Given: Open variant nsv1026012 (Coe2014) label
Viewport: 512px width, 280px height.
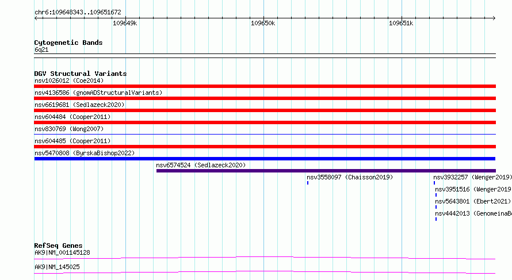Looking at the screenshot, I should (69, 80).
